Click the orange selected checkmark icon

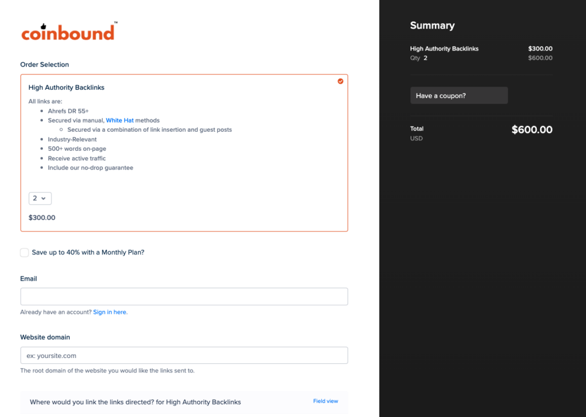click(340, 81)
